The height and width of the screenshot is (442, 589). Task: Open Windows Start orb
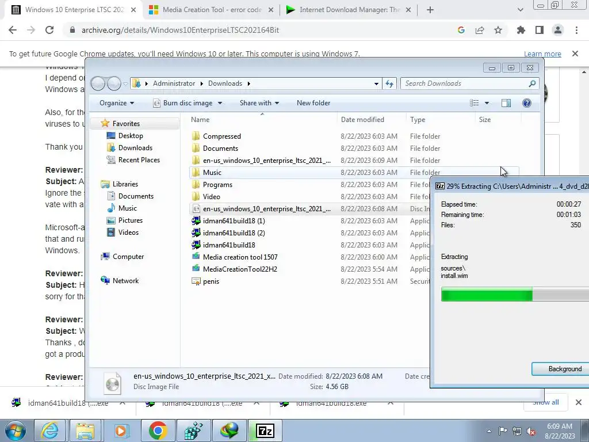(16, 430)
